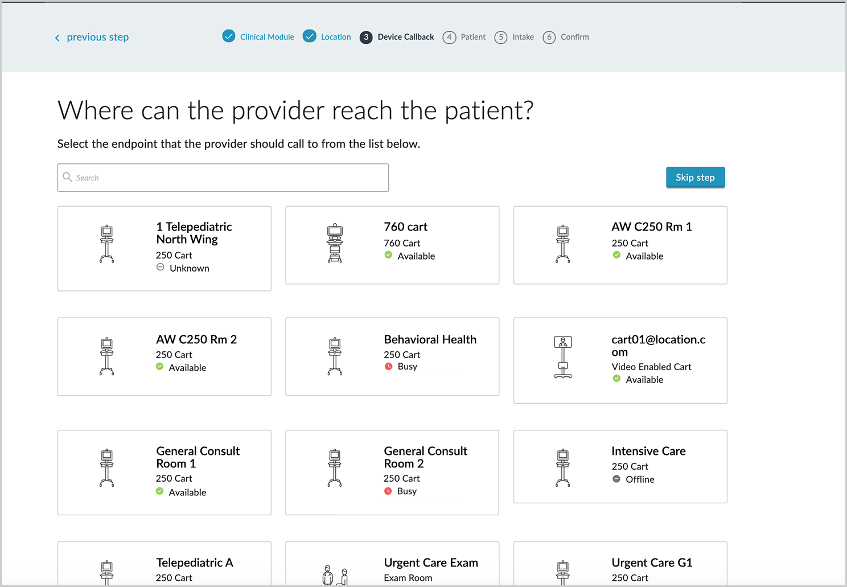
Task: Click the Exam Room label under Urgent Care Exam
Action: pos(408,578)
